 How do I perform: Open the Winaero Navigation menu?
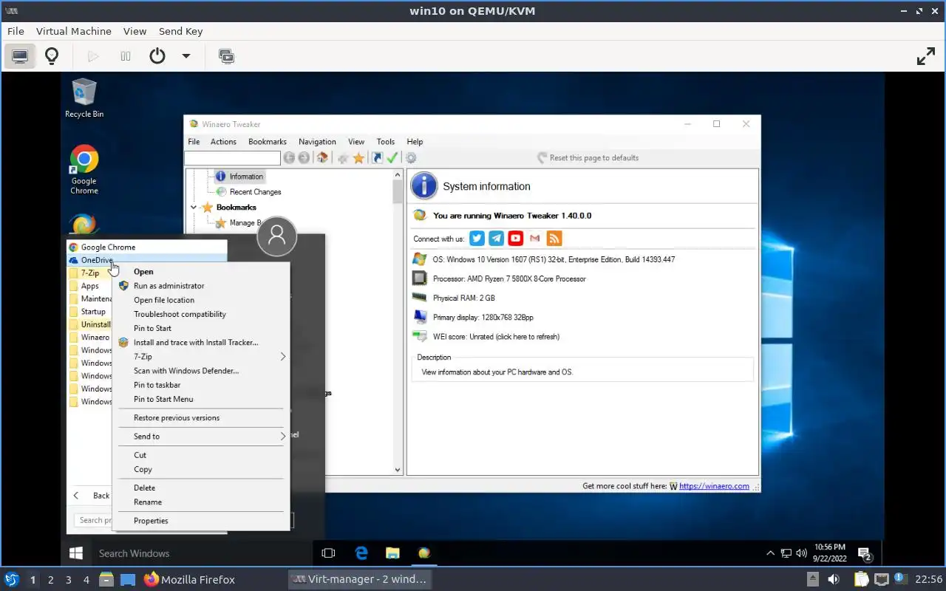tap(317, 142)
